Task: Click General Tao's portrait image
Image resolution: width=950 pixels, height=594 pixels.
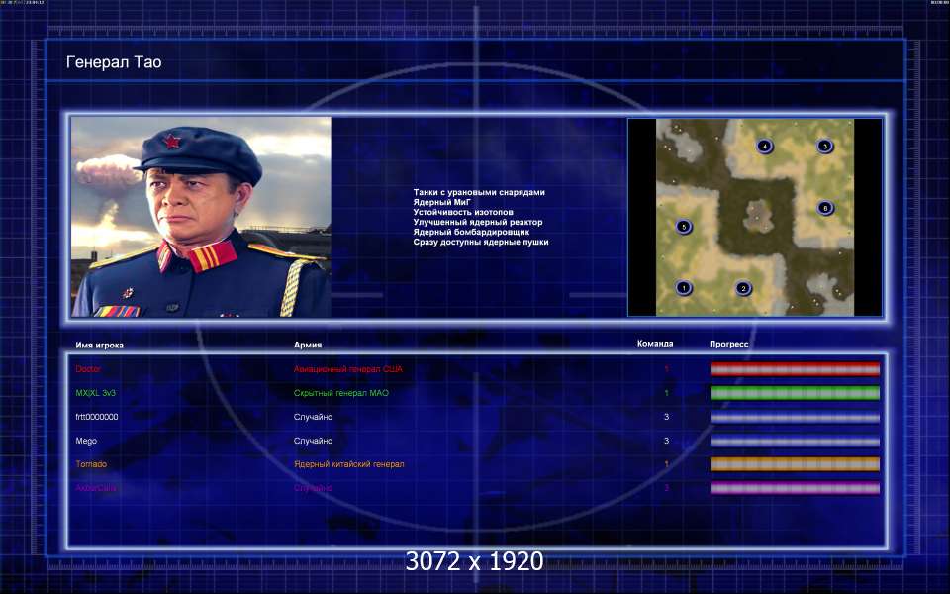Action: click(x=201, y=217)
